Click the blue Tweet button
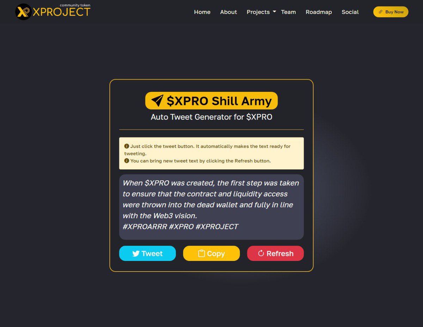423x327 pixels. coord(147,253)
